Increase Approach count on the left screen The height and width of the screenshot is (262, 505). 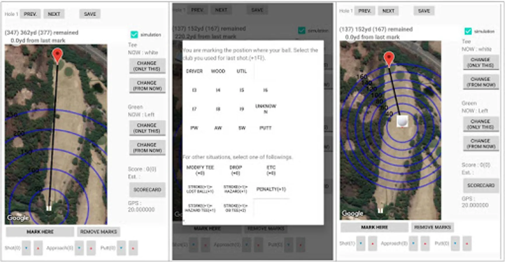coord(91,248)
